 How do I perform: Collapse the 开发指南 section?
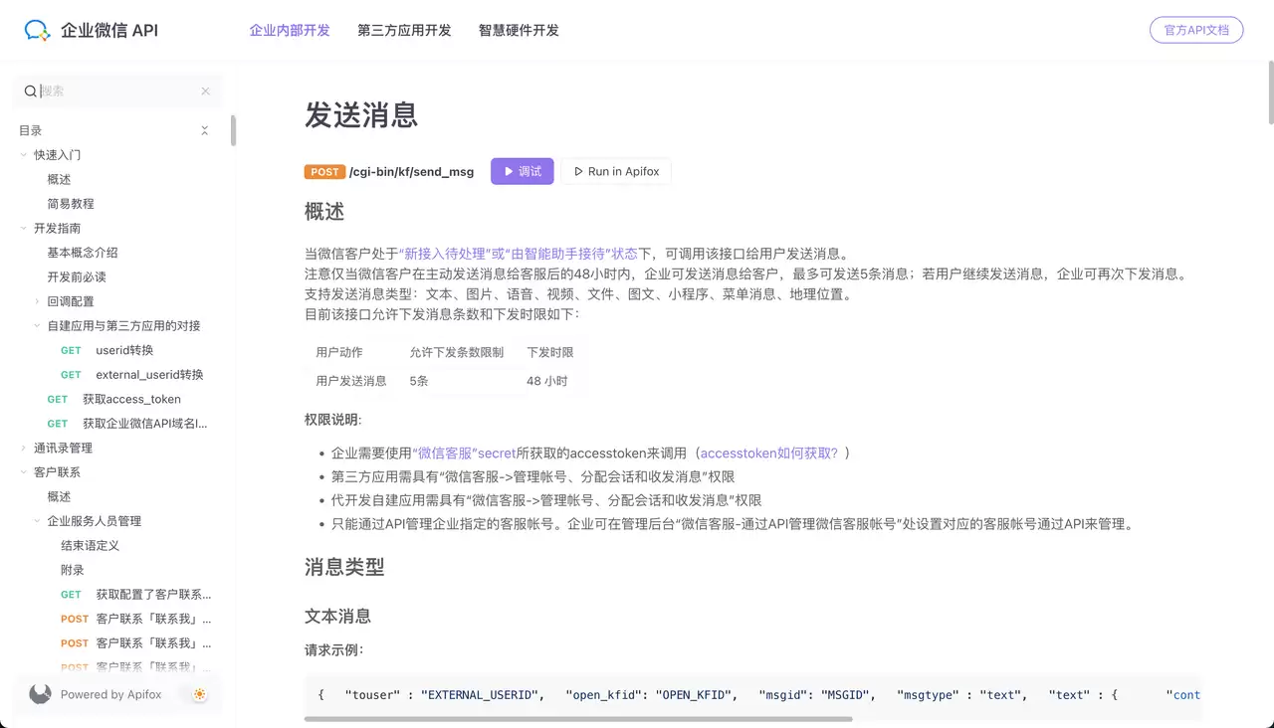click(24, 228)
